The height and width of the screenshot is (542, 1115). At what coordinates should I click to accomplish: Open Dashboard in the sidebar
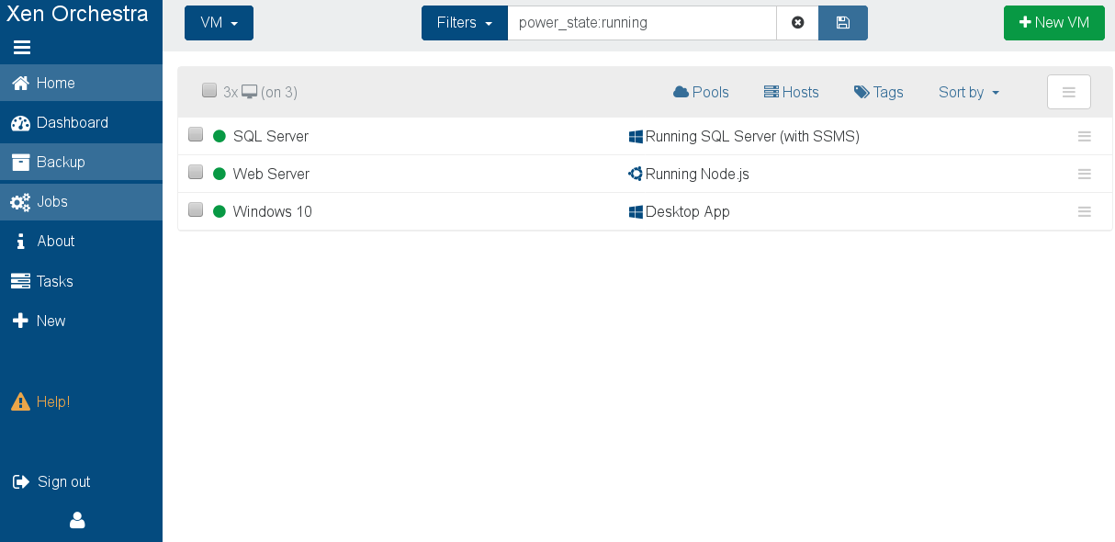tap(81, 122)
